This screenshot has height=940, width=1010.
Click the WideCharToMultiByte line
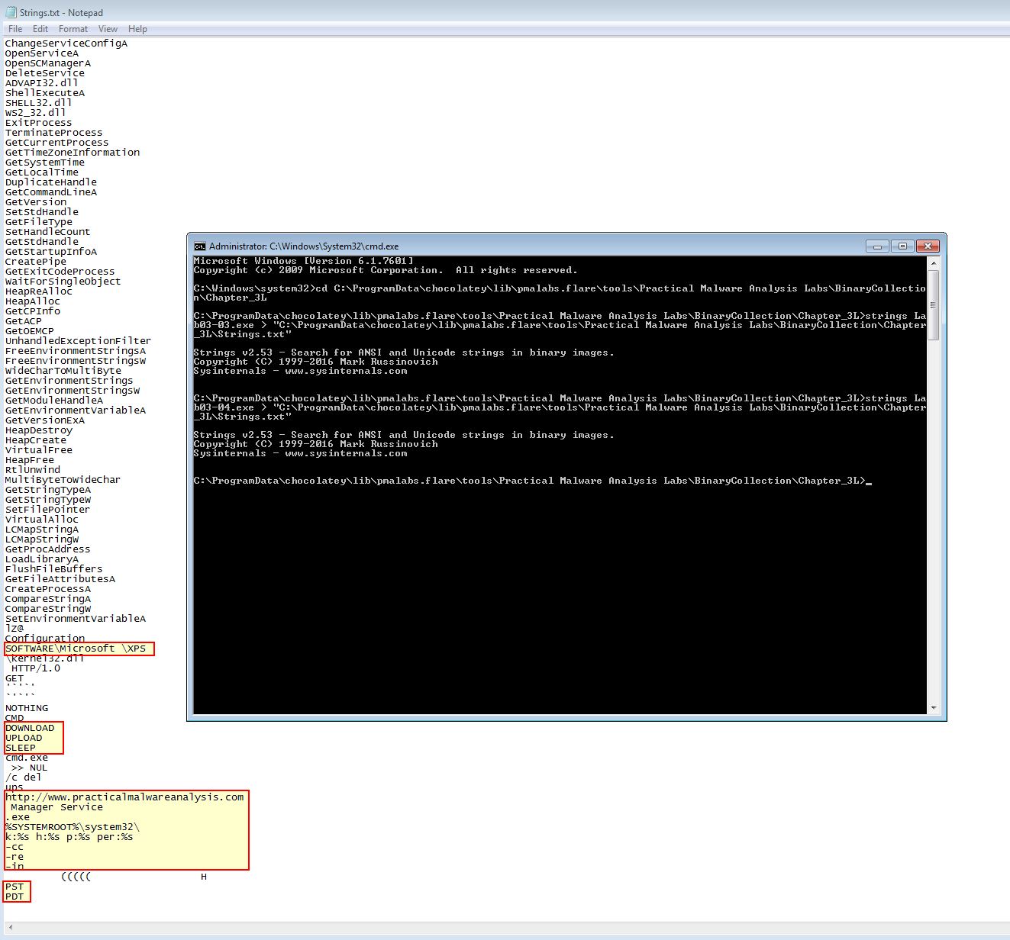pyautogui.click(x=63, y=371)
